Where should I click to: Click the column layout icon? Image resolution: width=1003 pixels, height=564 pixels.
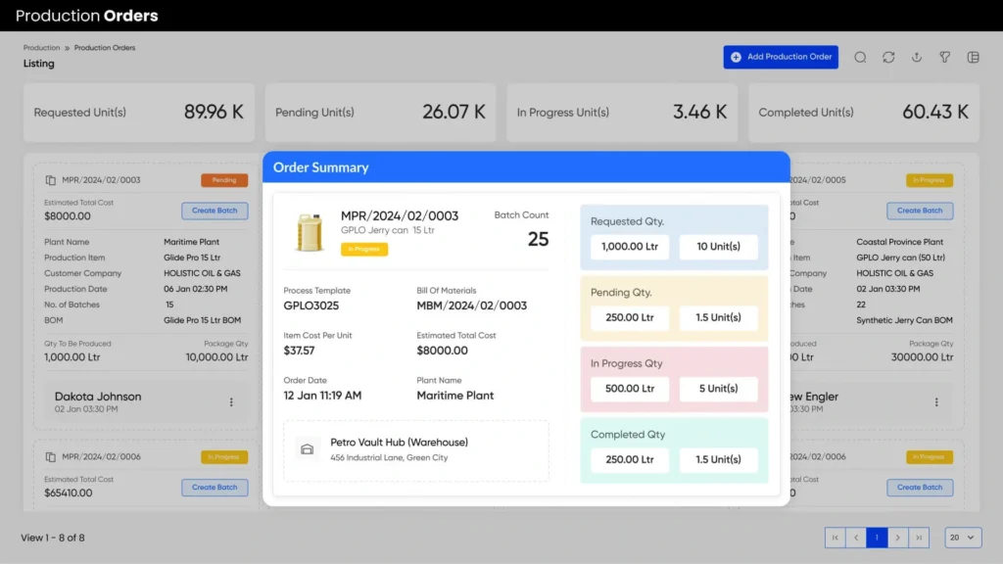click(x=973, y=57)
